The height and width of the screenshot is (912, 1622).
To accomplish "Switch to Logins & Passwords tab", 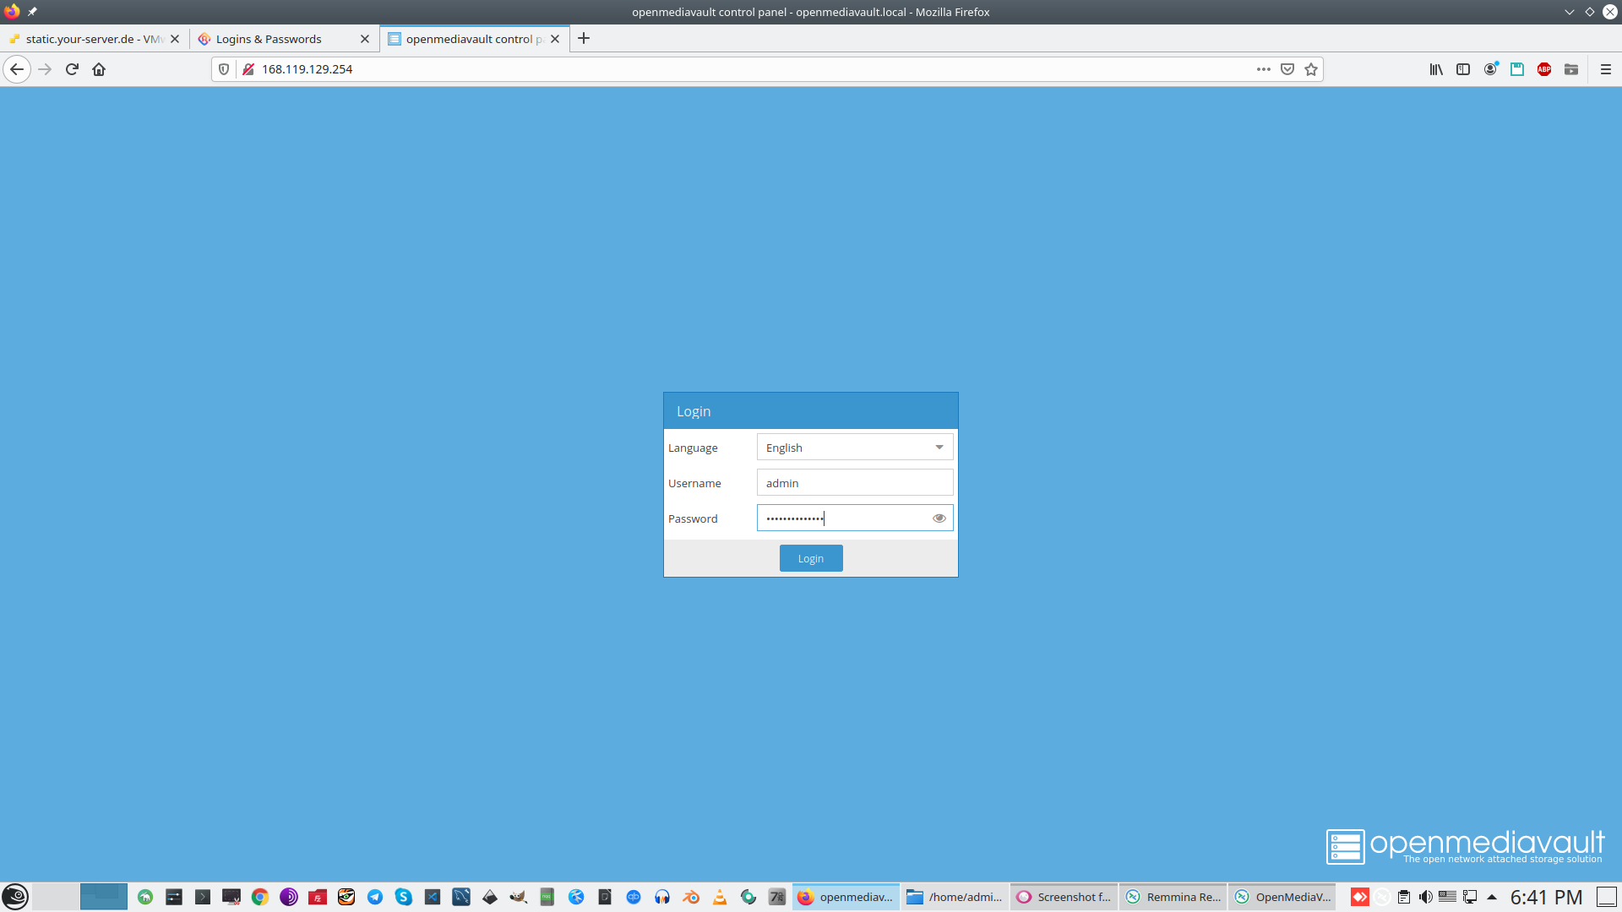I will point(269,39).
